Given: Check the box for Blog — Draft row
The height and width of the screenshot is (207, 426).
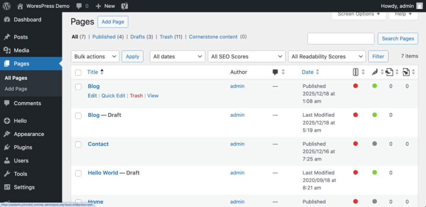Looking at the screenshot, I should (x=78, y=116).
